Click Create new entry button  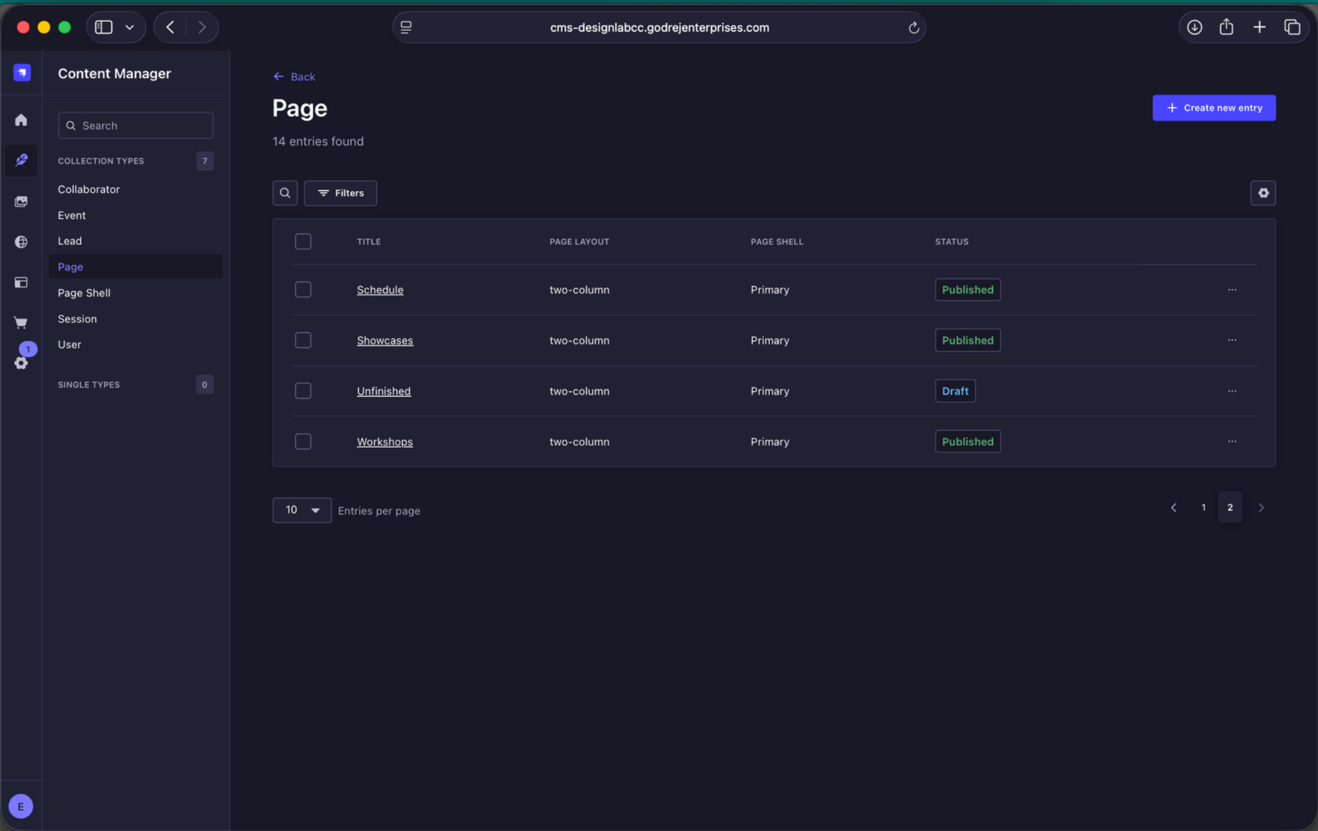pos(1214,107)
